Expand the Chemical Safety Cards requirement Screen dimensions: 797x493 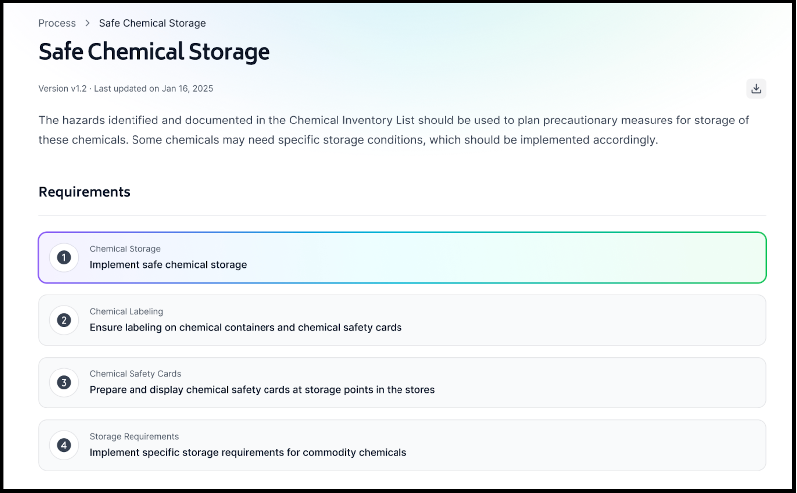pyautogui.click(x=402, y=382)
